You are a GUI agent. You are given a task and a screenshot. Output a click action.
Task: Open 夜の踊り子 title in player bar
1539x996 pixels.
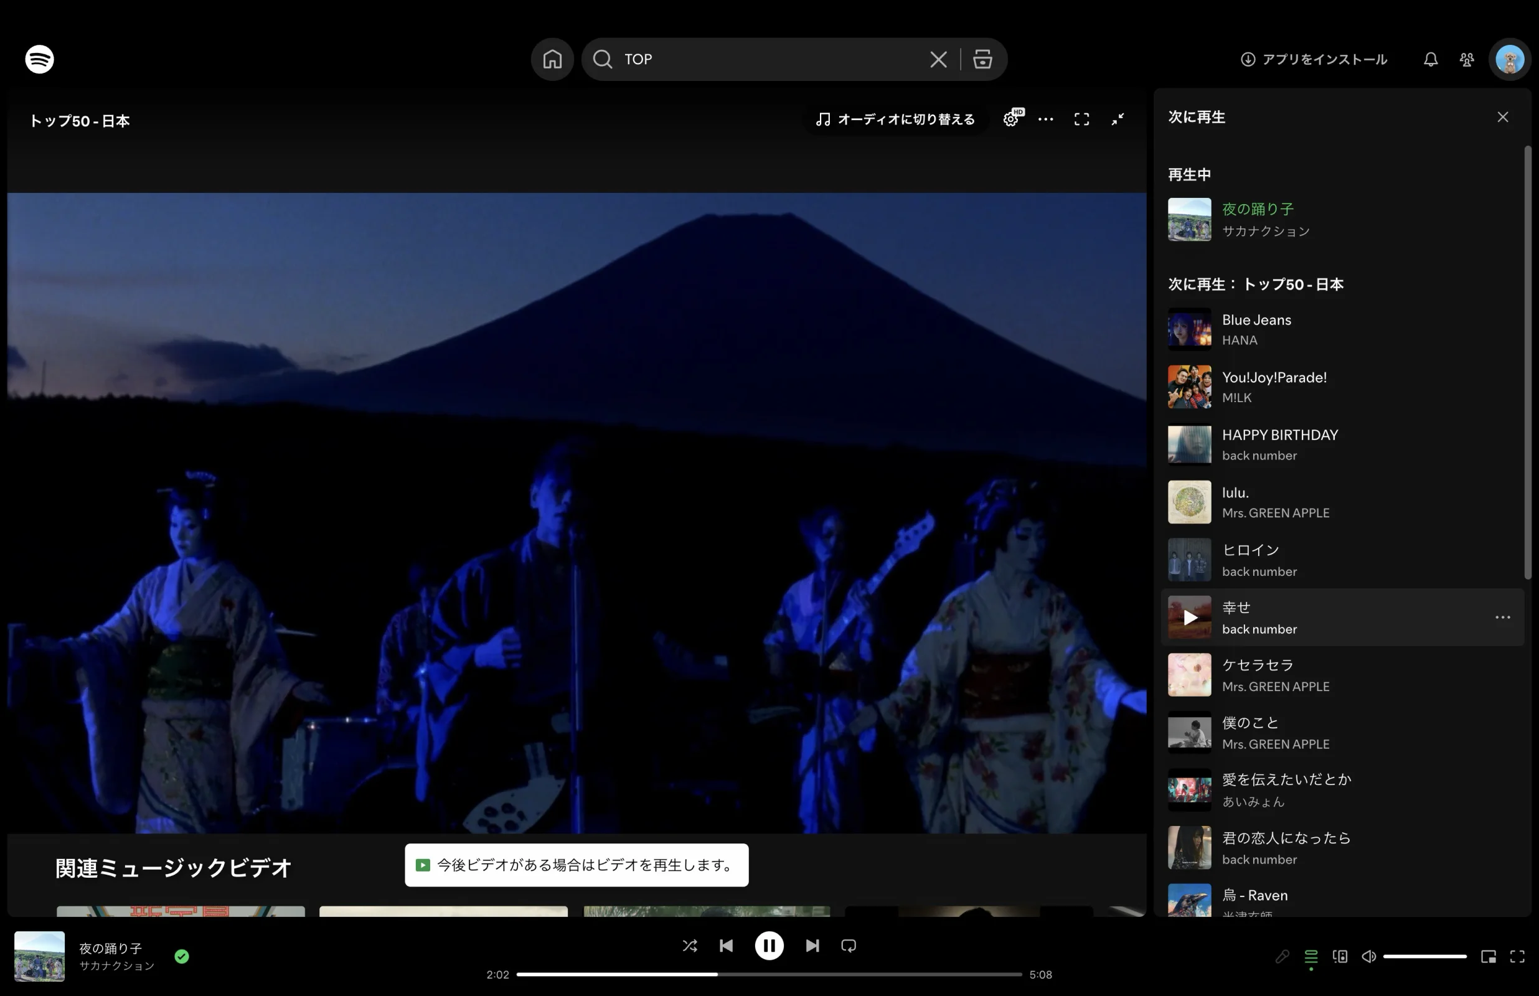click(x=111, y=947)
